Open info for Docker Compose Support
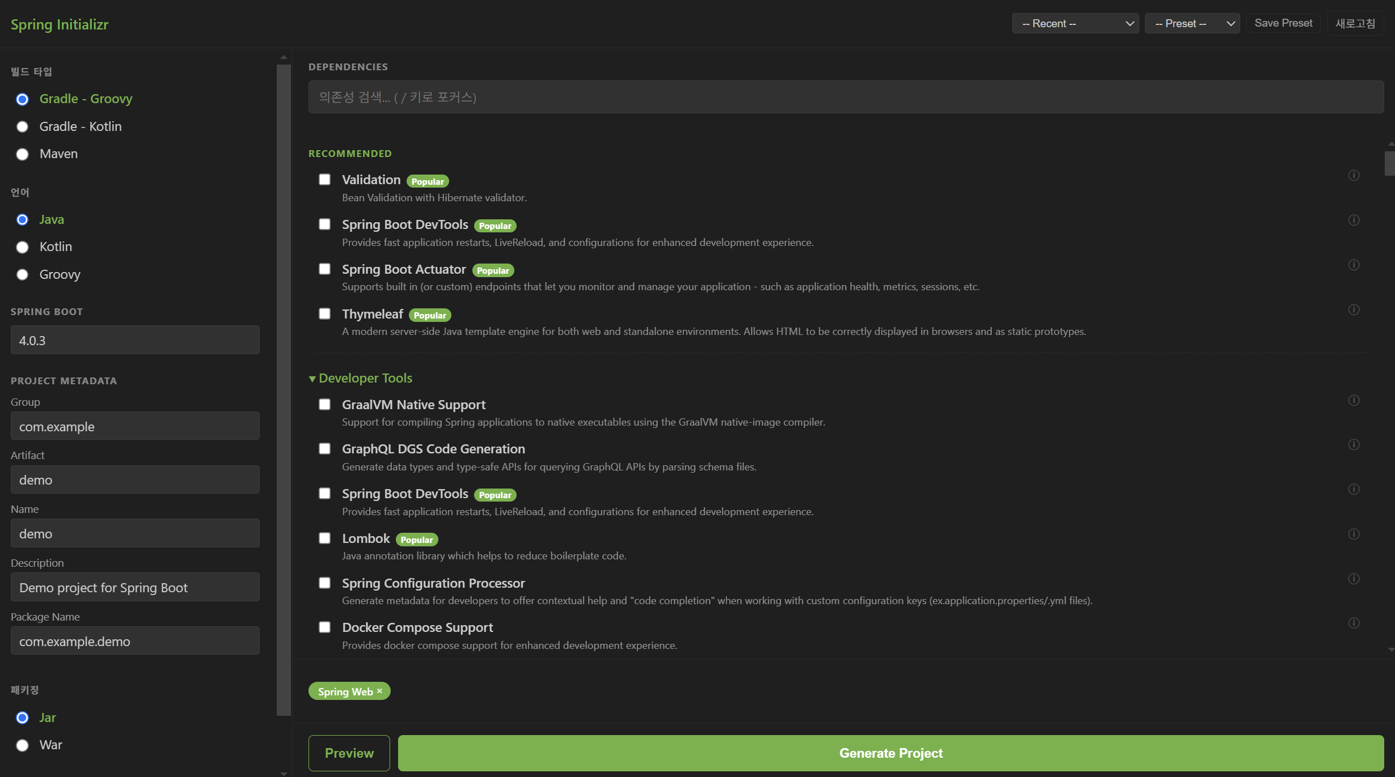Image resolution: width=1395 pixels, height=777 pixels. tap(1354, 623)
